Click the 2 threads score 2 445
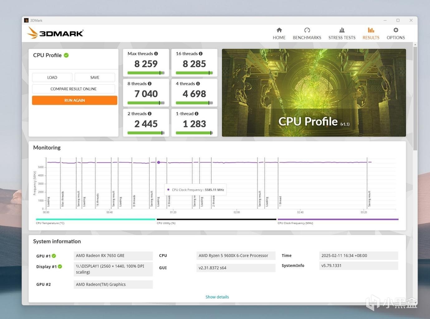430x319 pixels. (146, 124)
